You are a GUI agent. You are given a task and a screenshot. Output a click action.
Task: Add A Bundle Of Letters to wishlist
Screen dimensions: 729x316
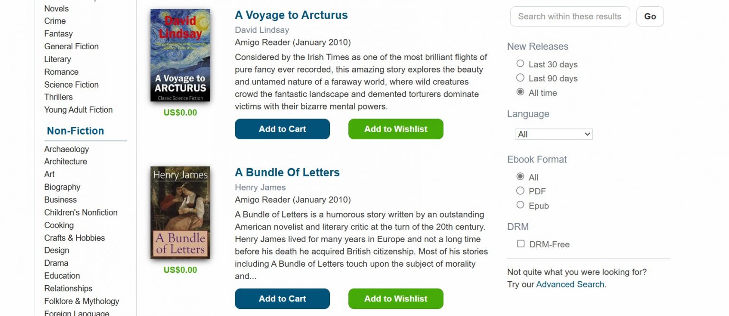[395, 298]
